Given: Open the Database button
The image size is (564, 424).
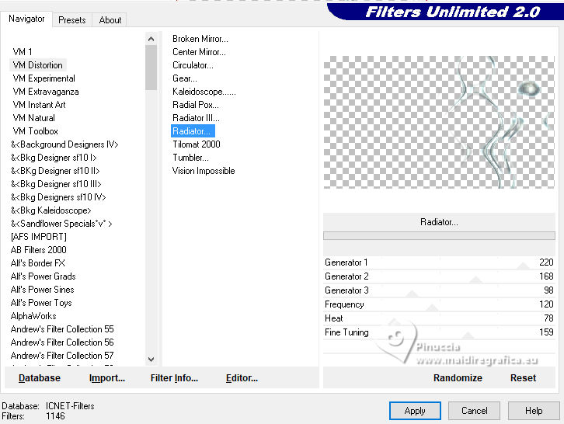Looking at the screenshot, I should 40,378.
